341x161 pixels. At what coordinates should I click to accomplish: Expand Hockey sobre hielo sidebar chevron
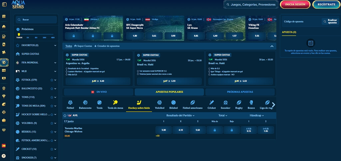(x=55, y=115)
